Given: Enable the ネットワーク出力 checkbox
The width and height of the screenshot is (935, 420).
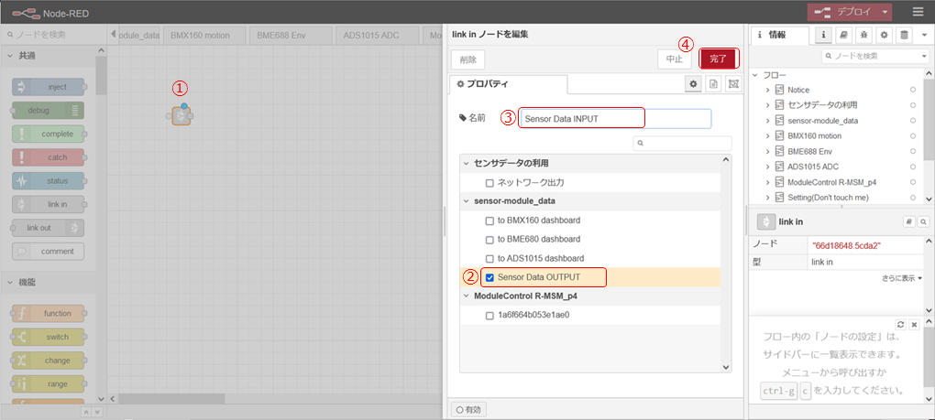Looking at the screenshot, I should coord(490,183).
